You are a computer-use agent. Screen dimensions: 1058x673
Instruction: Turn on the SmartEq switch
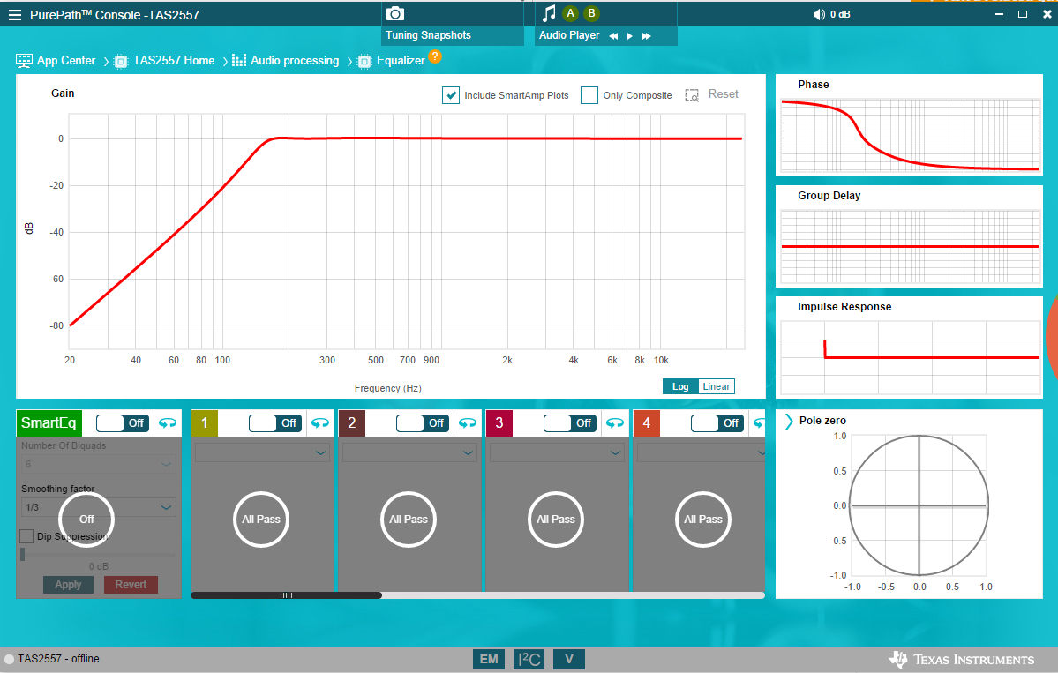click(122, 422)
